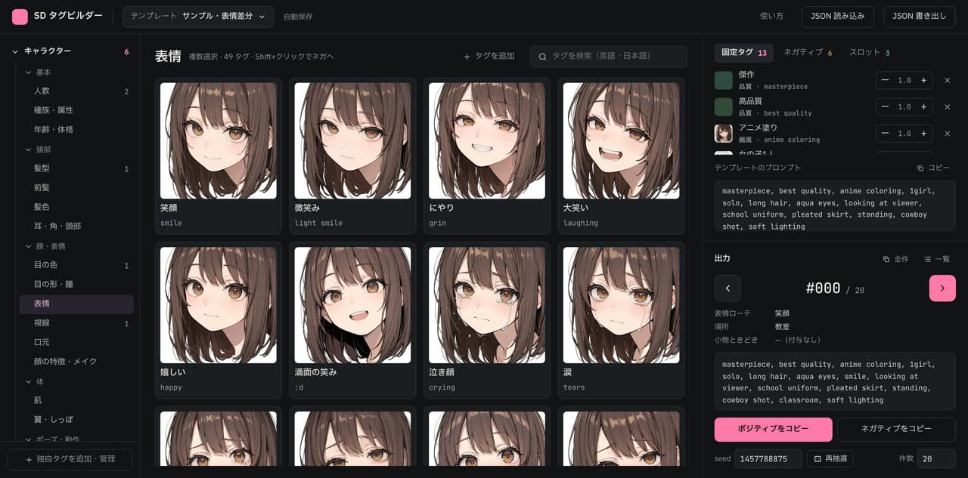The width and height of the screenshot is (968, 478).
Task: Click the green swatch for 傑作
Action: [x=724, y=81]
